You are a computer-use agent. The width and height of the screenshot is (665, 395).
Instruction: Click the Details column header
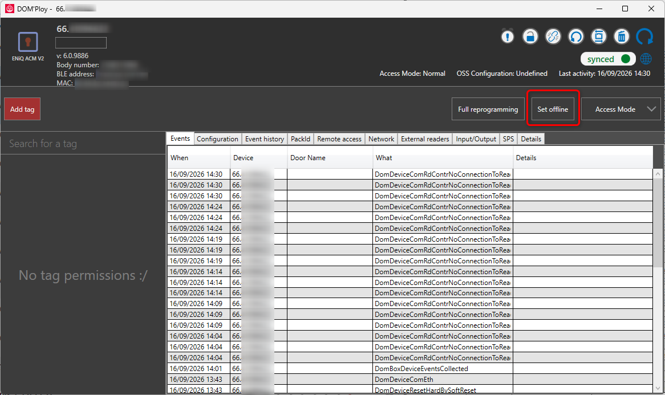(x=583, y=158)
